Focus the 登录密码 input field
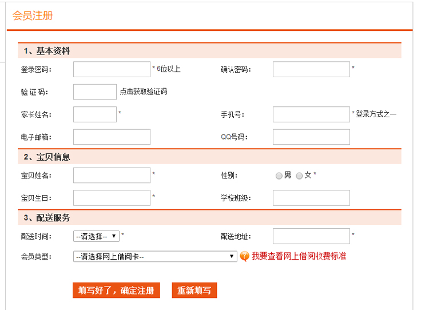 click(x=112, y=69)
